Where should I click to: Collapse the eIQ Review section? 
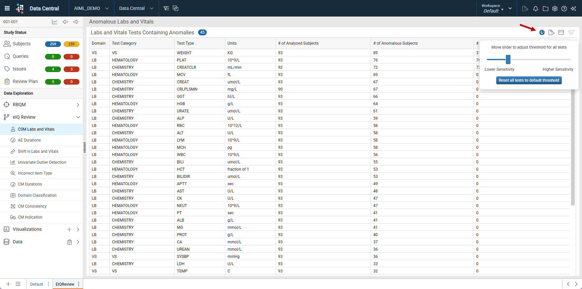(x=78, y=117)
